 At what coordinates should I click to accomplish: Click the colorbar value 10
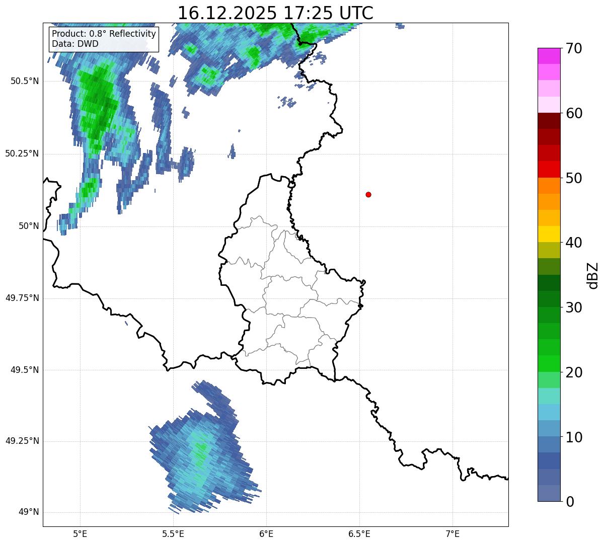click(x=574, y=437)
